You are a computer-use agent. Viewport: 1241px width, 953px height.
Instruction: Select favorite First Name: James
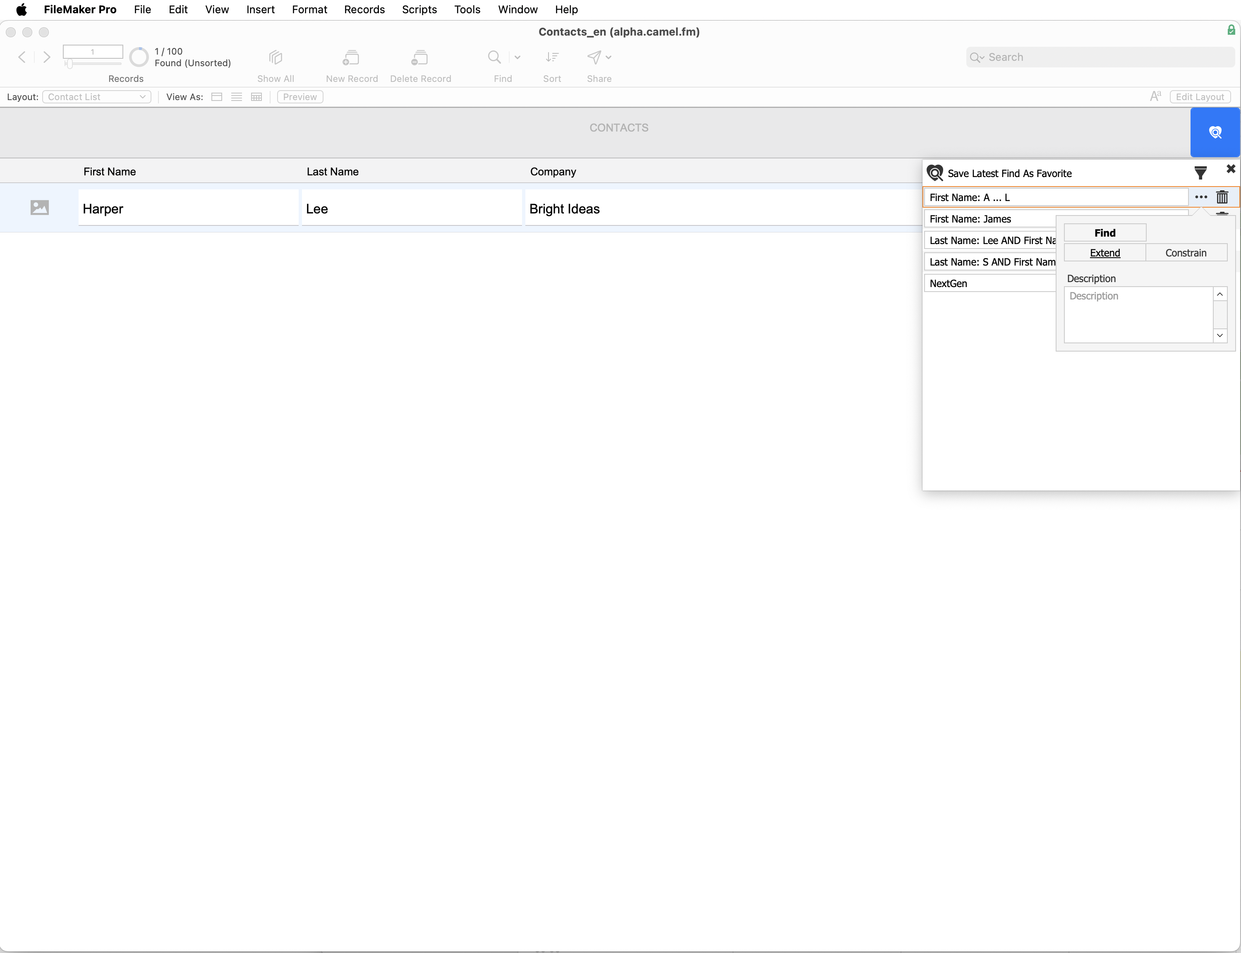pos(990,219)
